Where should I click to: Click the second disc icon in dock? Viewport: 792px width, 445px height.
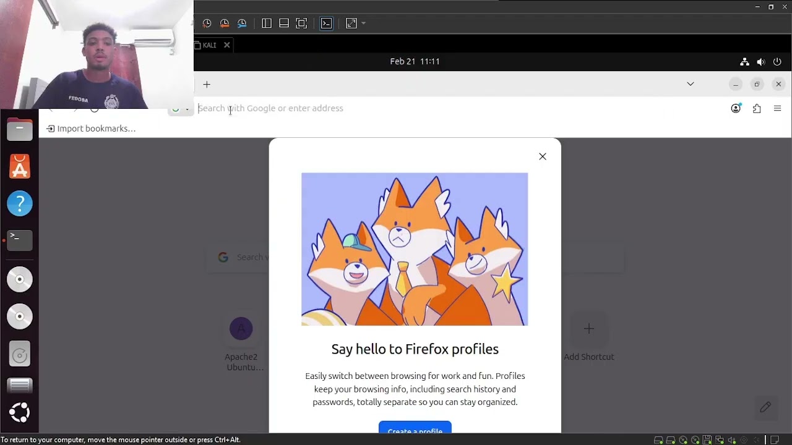[x=20, y=316]
